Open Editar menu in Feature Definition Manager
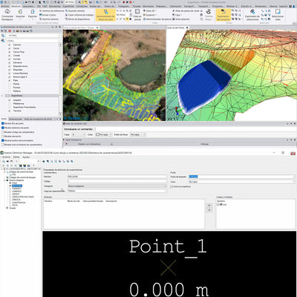Screen dimensions: 297x297 coord(16,157)
